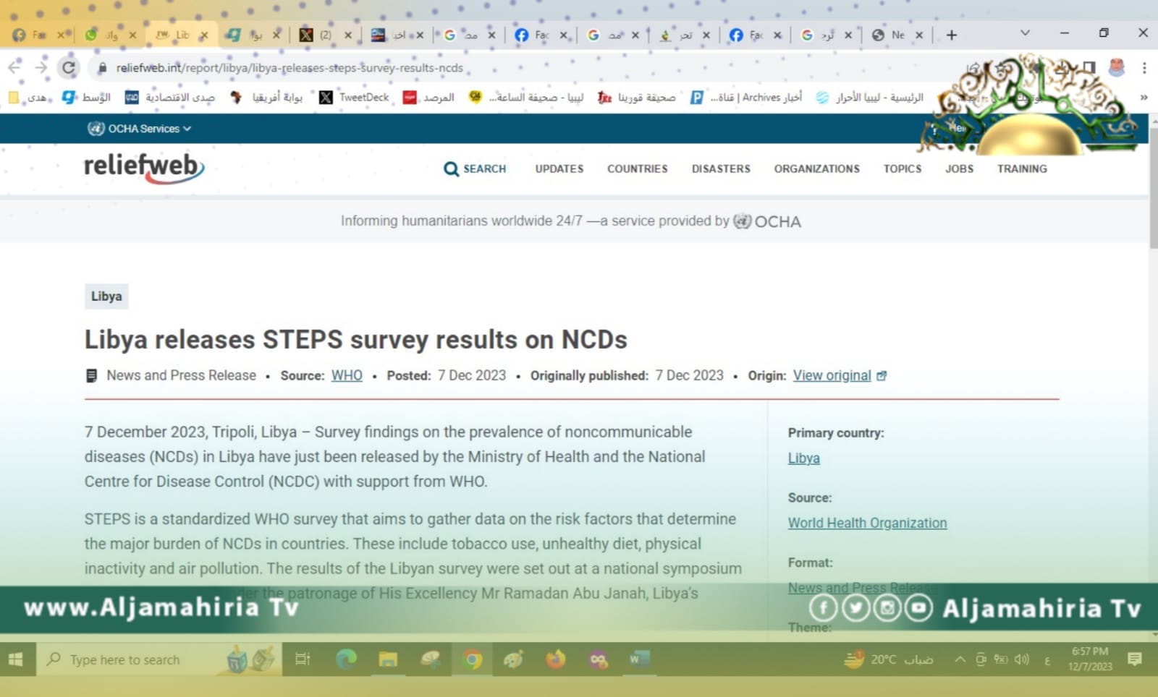The image size is (1158, 697).
Task: Open the tab search dropdown arrow
Action: pyautogui.click(x=1025, y=33)
